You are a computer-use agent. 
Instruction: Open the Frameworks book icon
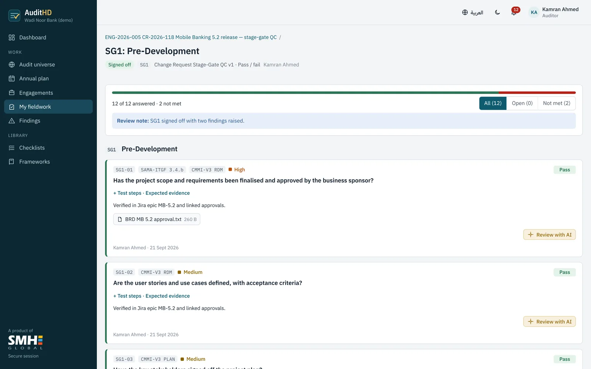12,162
